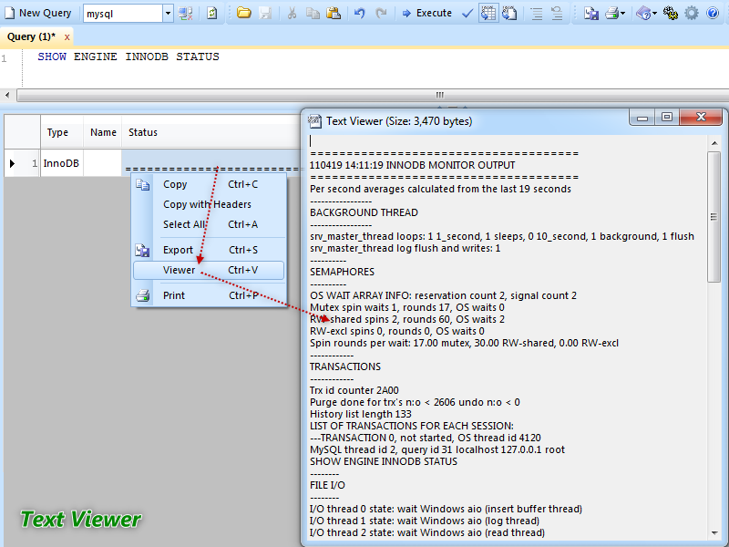This screenshot has width=729, height=547.
Task: Open the mysql database dropdown
Action: (x=168, y=14)
